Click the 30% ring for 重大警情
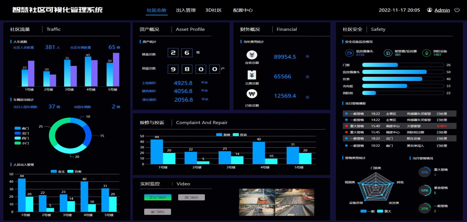Viewport: 467px width, 222px height. click(x=425, y=172)
